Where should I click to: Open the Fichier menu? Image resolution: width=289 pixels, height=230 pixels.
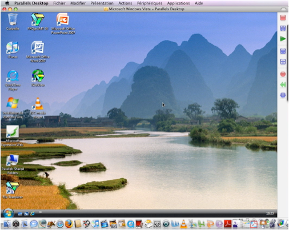pos(59,3)
